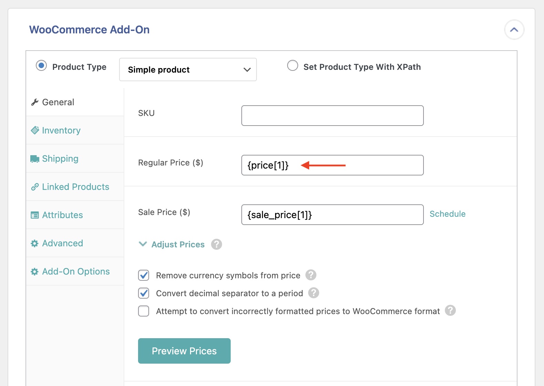The width and height of the screenshot is (544, 386).
Task: Click the Preview Prices button
Action: pyautogui.click(x=184, y=351)
